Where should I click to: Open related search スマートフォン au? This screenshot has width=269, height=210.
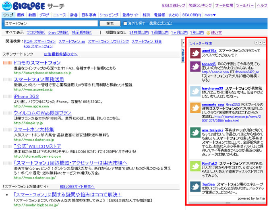click(x=72, y=41)
